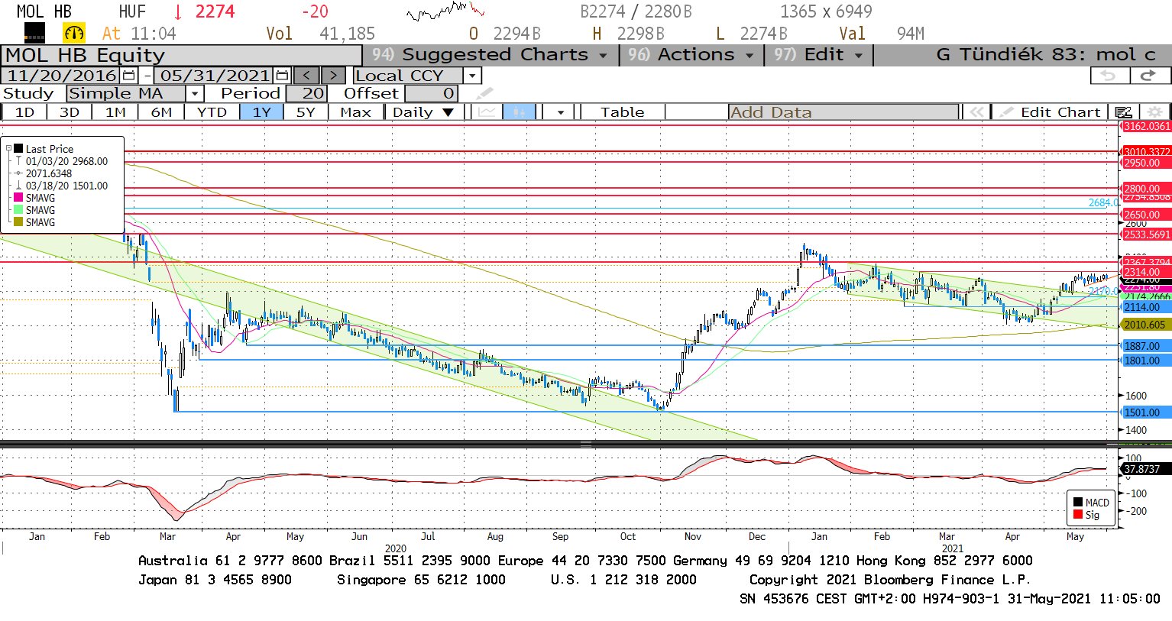The height and width of the screenshot is (621, 1172).
Task: Click the 2010.605 olive moving average label
Action: click(x=1146, y=325)
